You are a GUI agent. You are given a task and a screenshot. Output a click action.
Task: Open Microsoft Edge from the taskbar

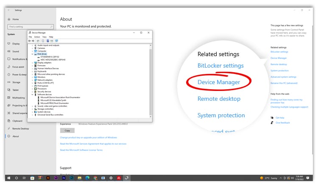[87, 178]
